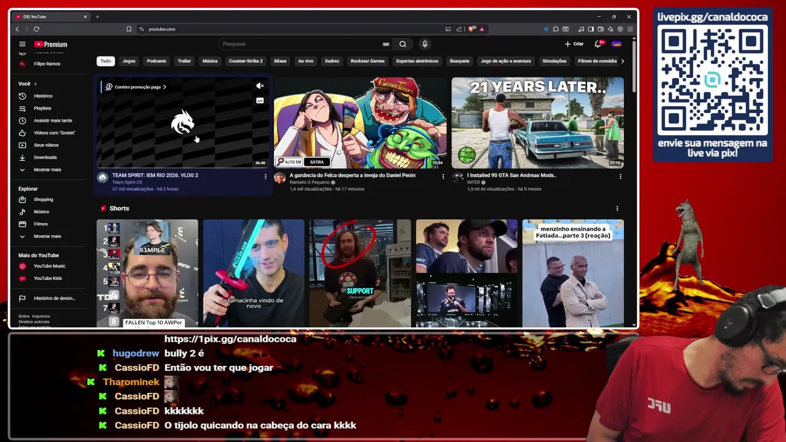
Task: Expand Mostrar mais under Explorar section
Action: [x=47, y=236]
